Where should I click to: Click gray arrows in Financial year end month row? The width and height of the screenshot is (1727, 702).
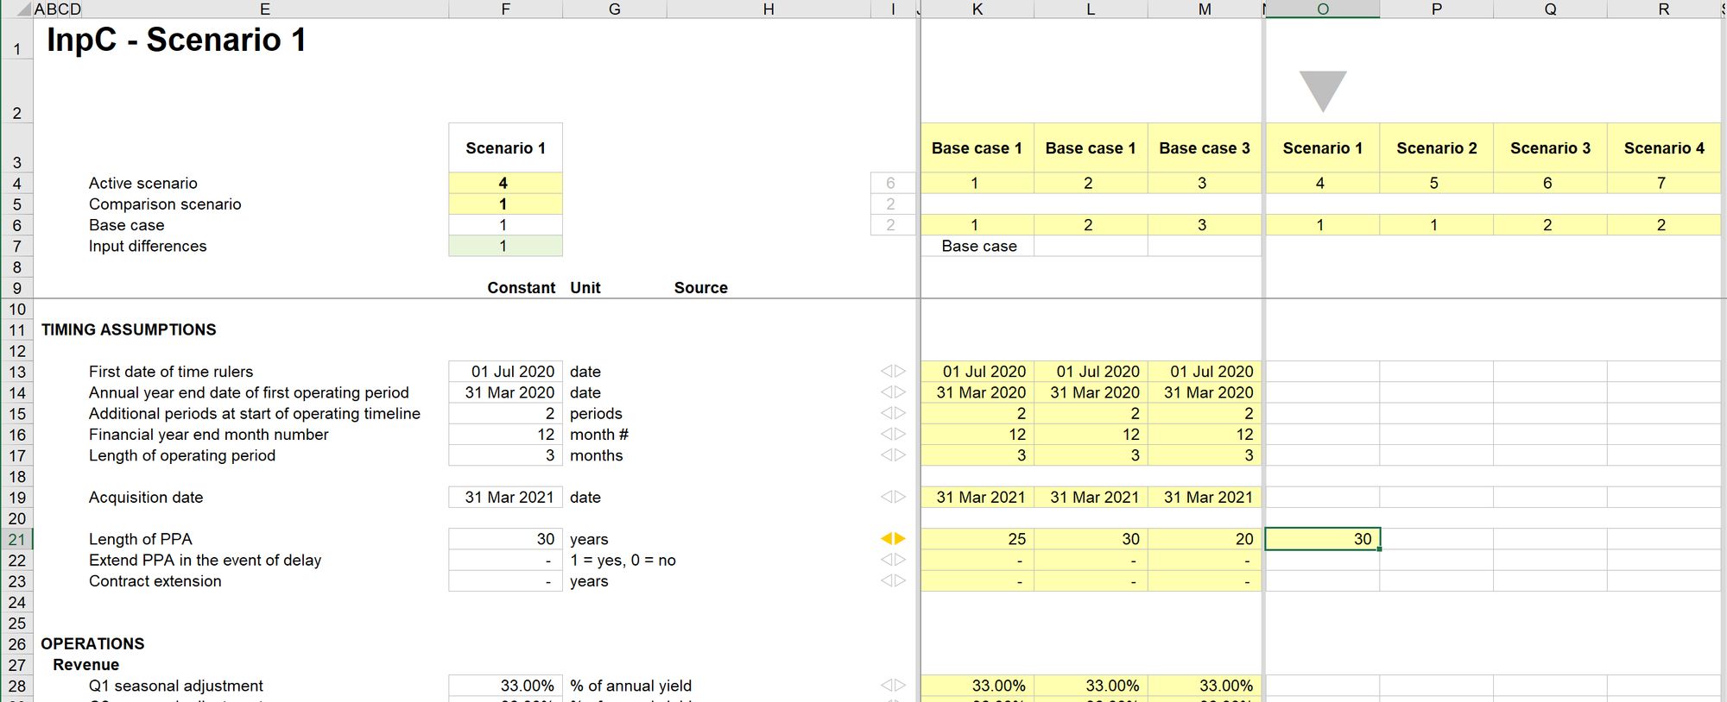tap(893, 435)
